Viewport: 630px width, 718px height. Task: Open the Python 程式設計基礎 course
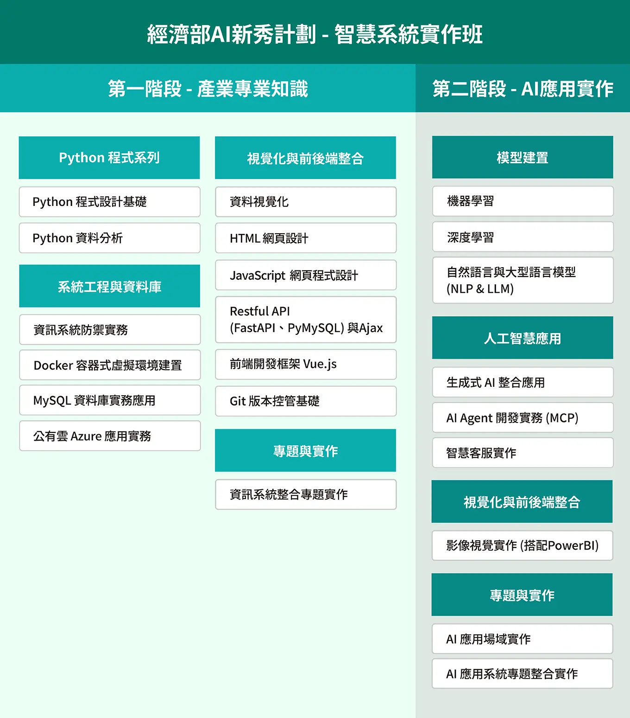coord(109,202)
